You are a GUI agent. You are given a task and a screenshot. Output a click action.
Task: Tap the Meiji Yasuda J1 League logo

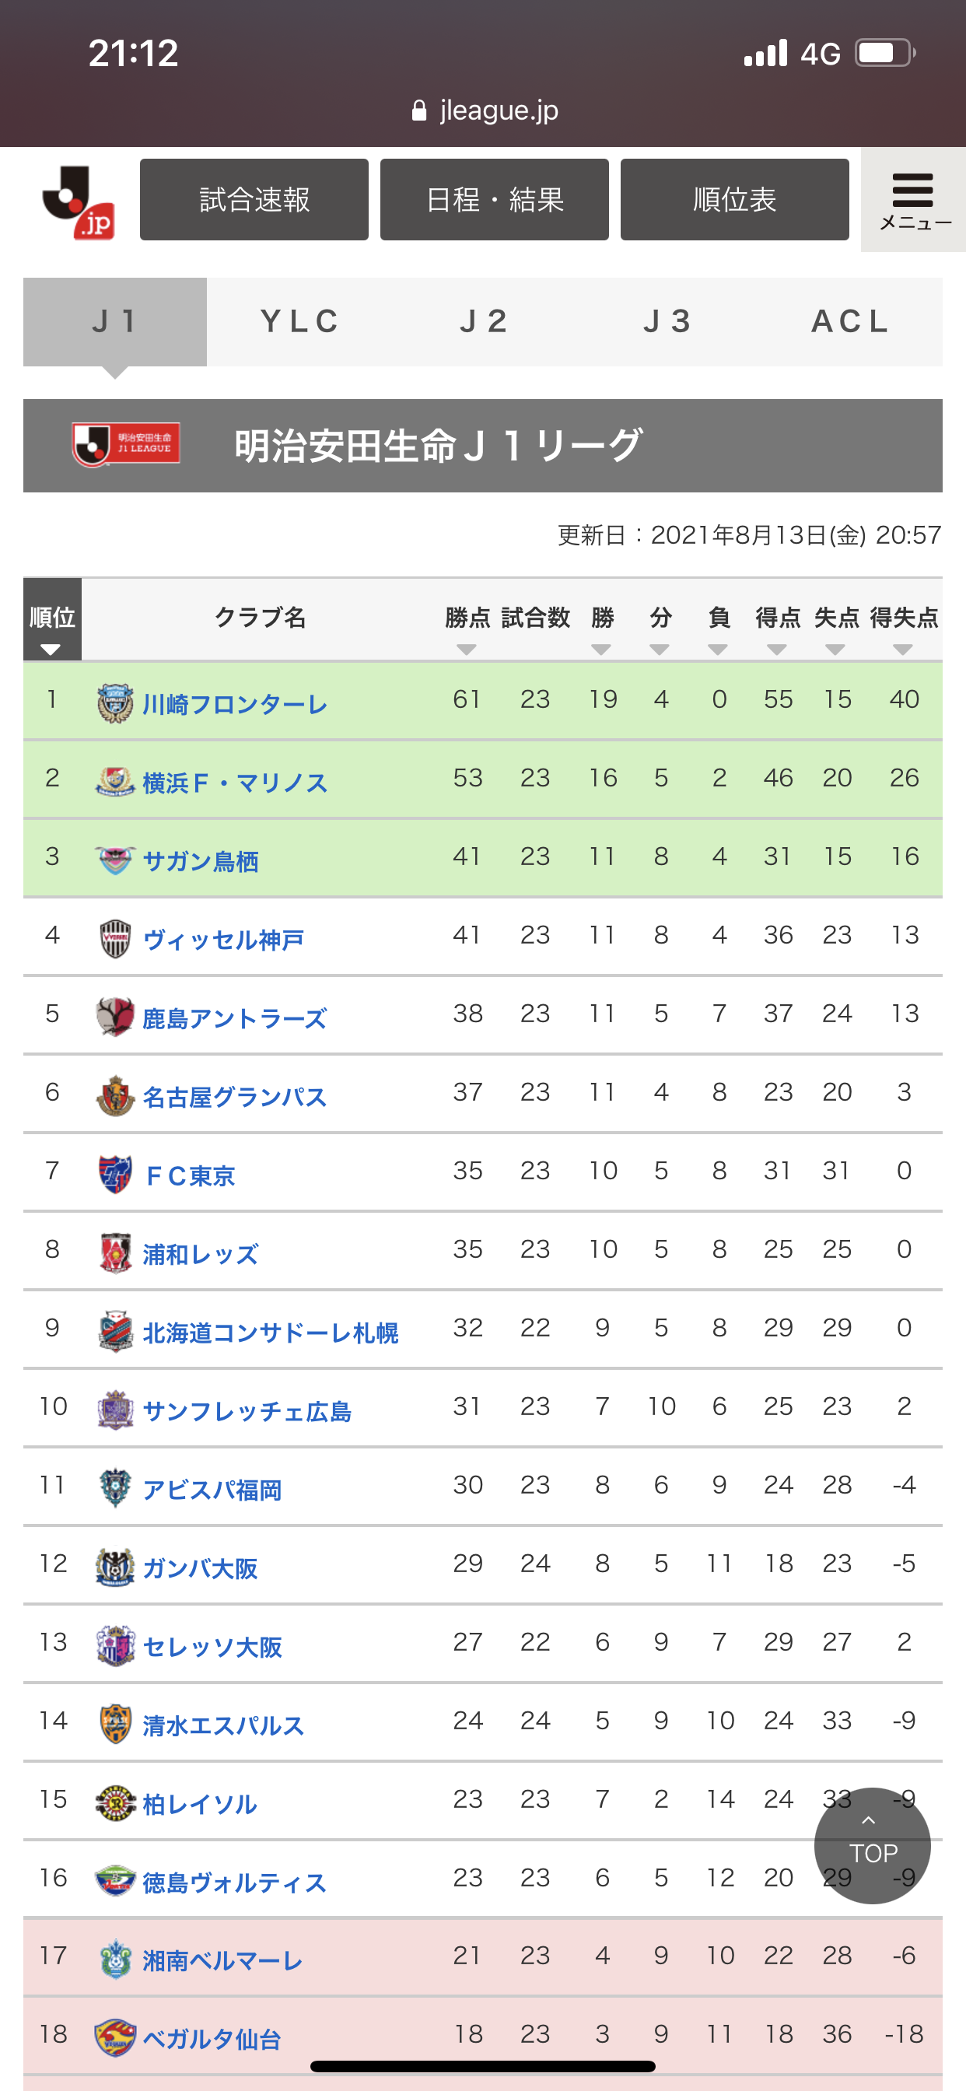tap(126, 445)
